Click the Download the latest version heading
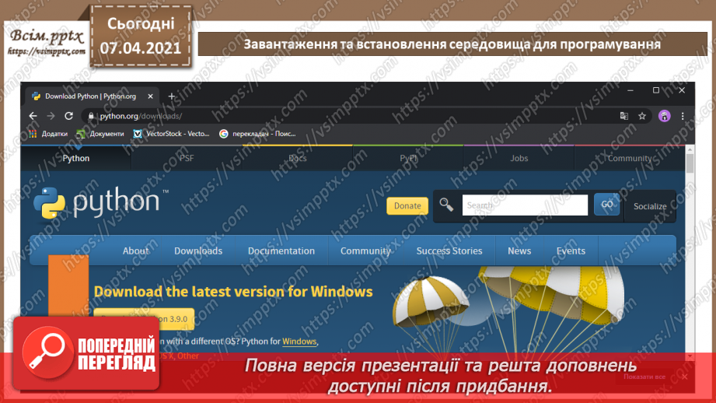This screenshot has width=716, height=403. [233, 292]
